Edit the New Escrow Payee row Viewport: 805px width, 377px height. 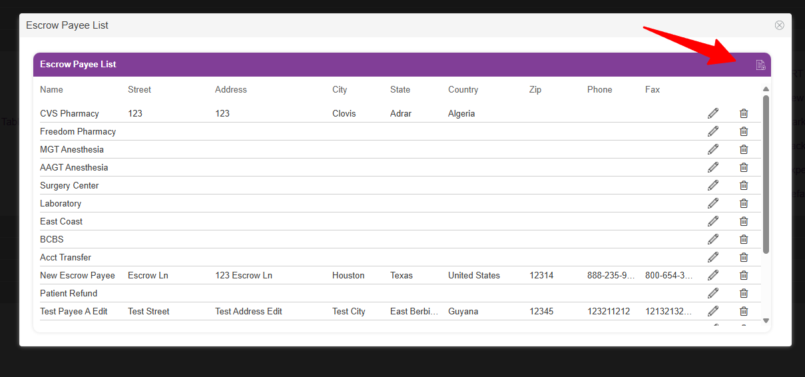point(713,275)
